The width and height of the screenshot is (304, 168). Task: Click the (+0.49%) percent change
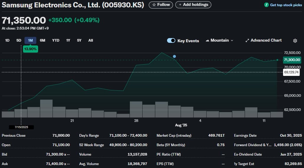87,20
